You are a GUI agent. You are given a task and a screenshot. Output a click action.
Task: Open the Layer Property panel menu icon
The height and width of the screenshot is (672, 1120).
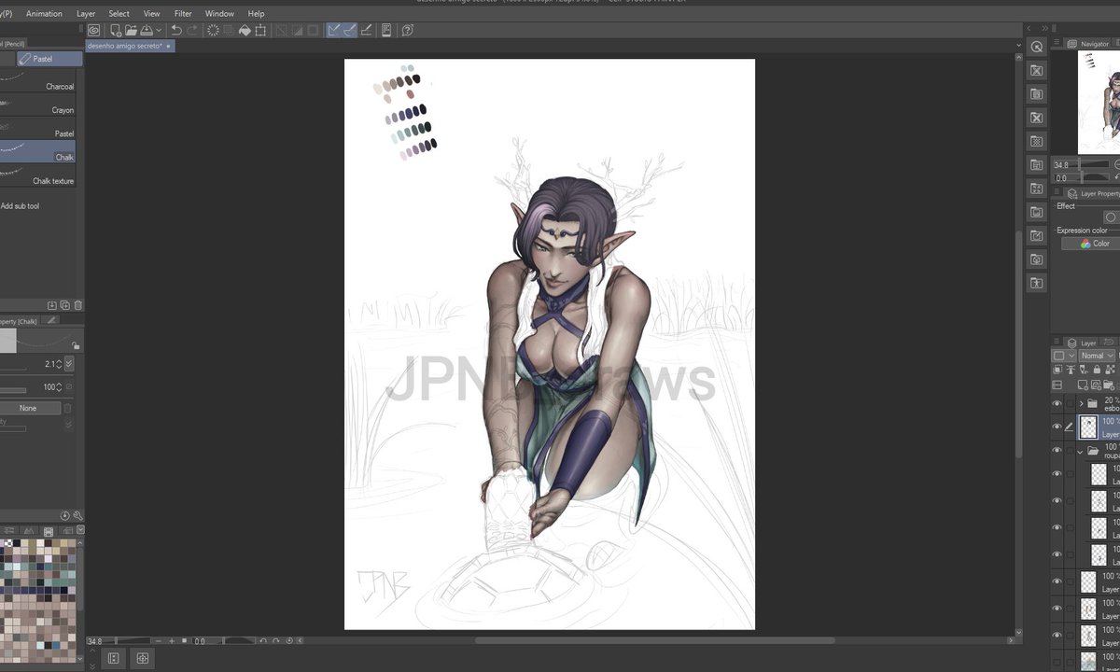1057,193
